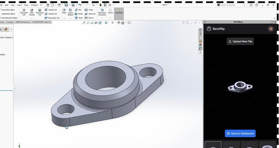Click the Print icon
The width and height of the screenshot is (279, 148).
[73, 5]
